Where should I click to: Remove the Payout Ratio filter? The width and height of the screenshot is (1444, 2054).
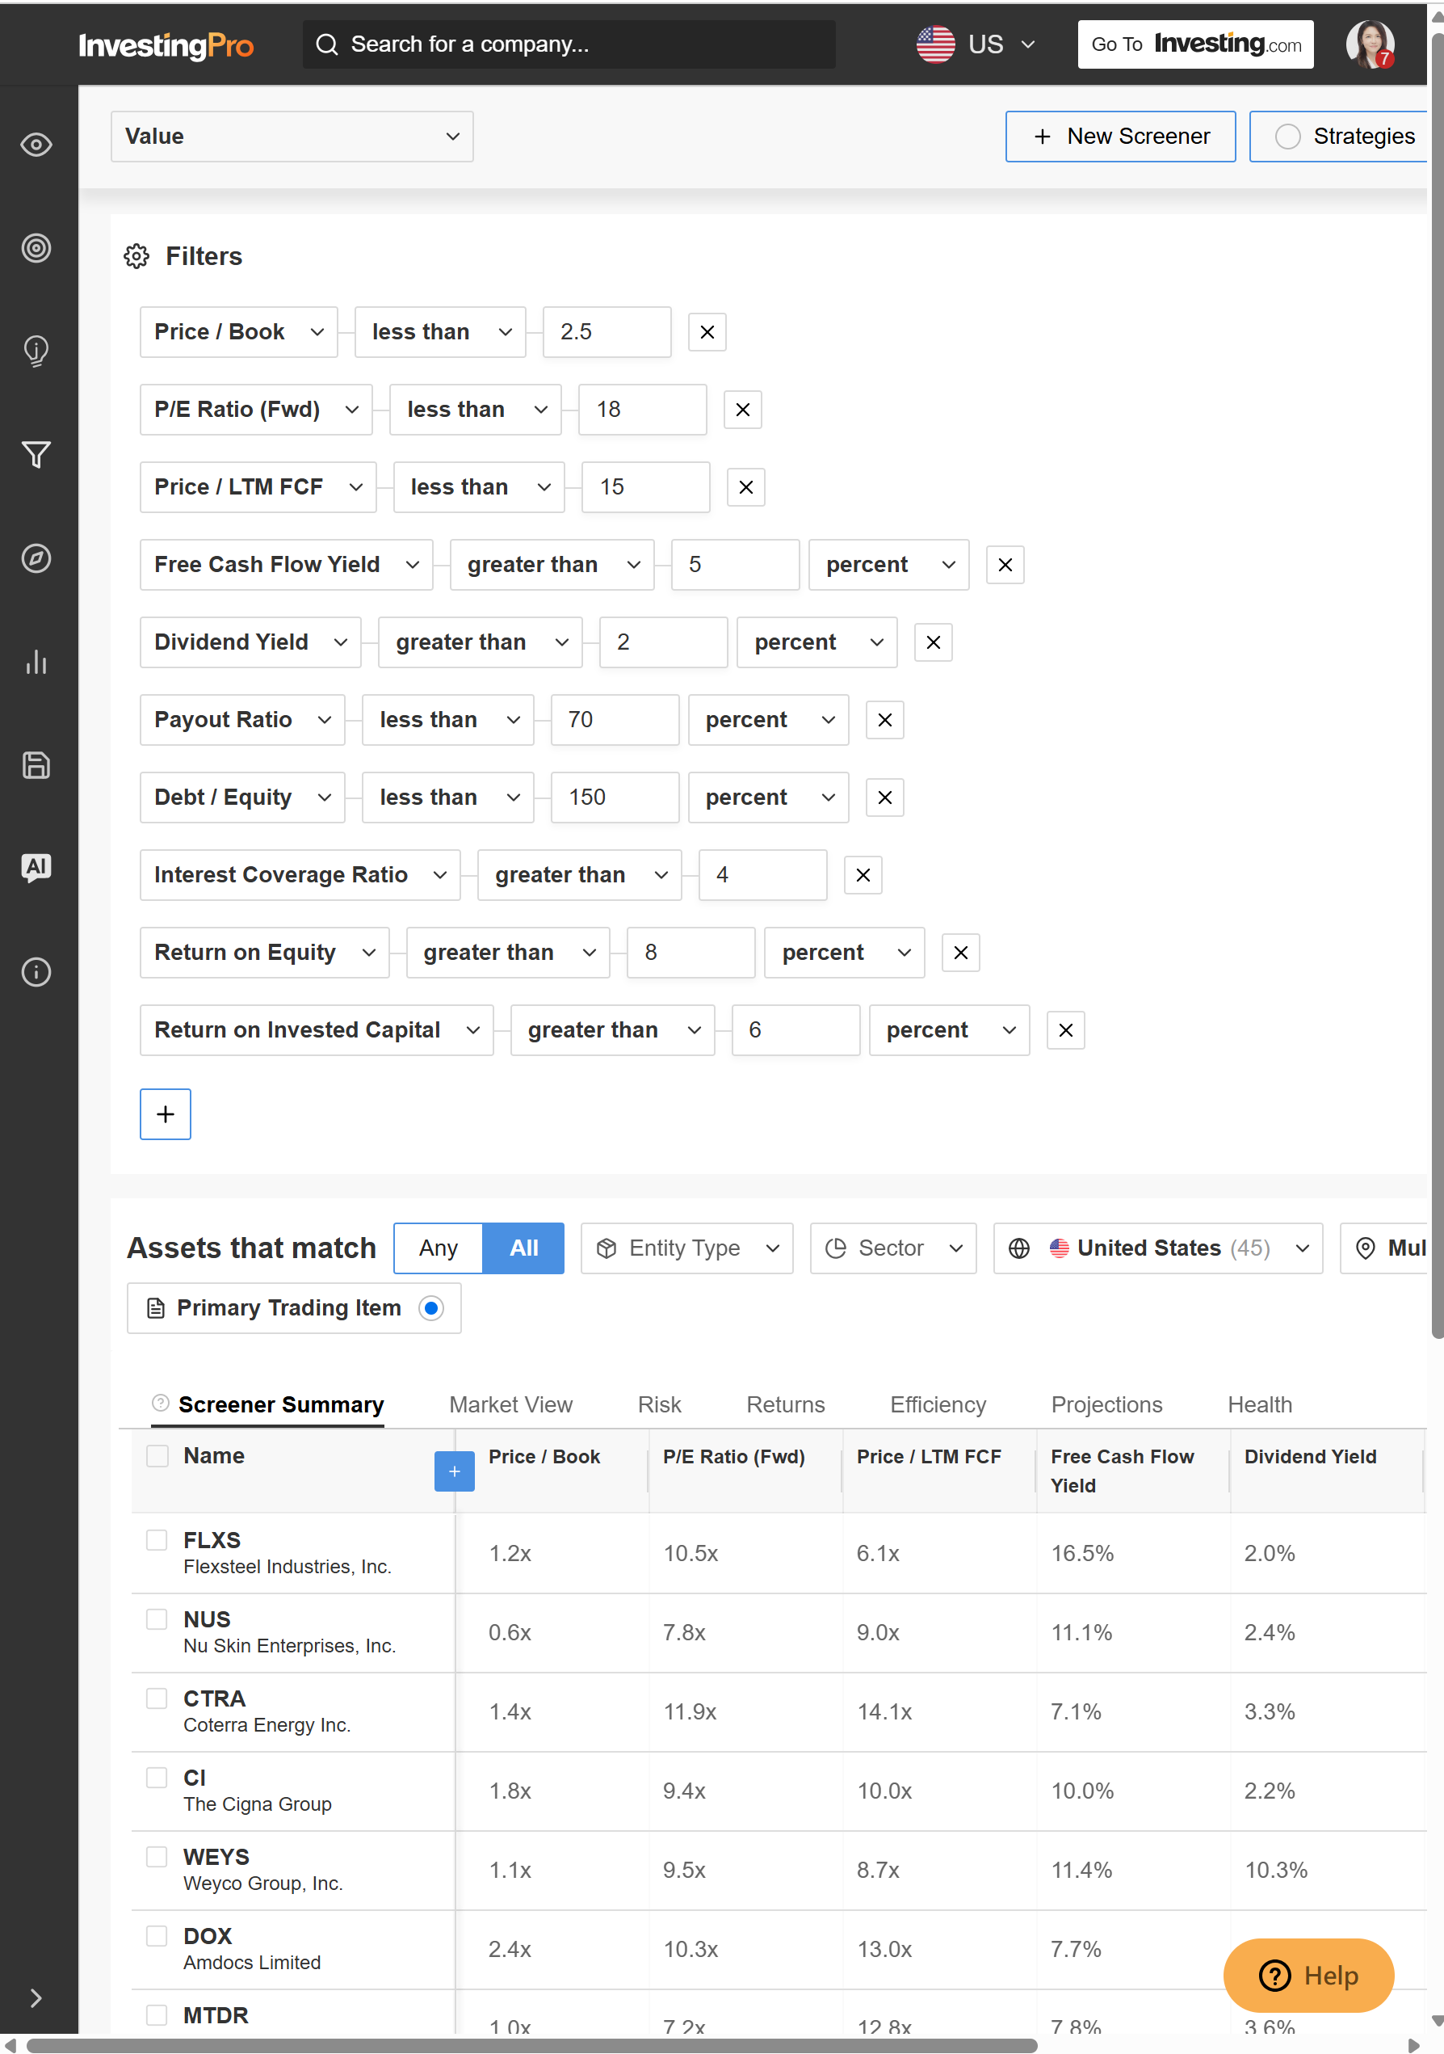pos(884,720)
